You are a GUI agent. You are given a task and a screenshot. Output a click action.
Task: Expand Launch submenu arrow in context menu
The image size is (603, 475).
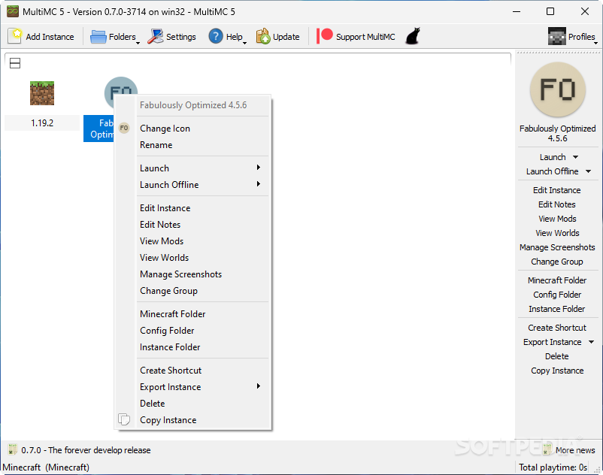[x=259, y=168]
